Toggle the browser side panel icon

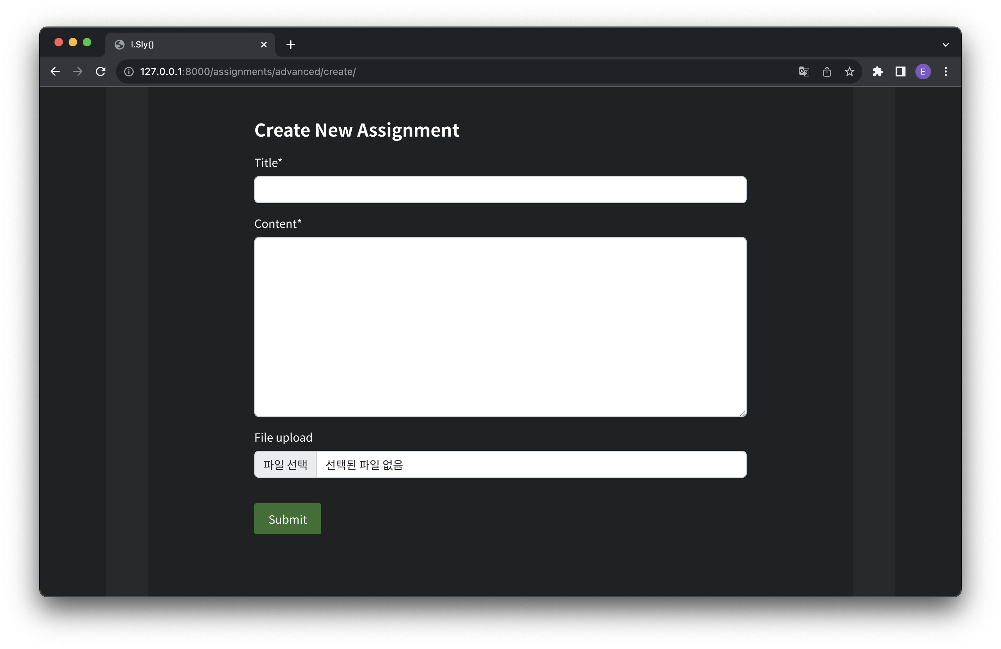coord(900,71)
